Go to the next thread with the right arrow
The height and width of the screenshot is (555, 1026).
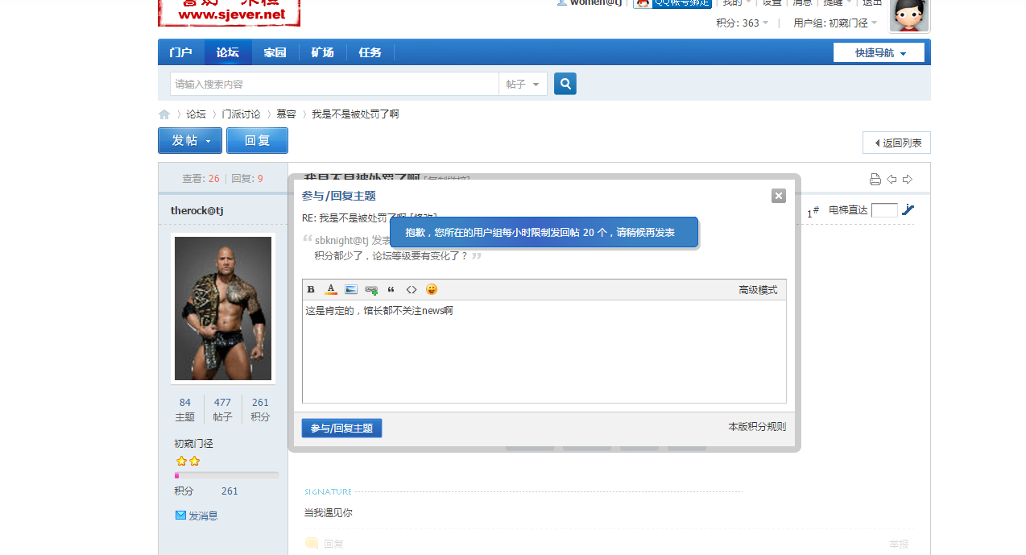[x=908, y=179]
